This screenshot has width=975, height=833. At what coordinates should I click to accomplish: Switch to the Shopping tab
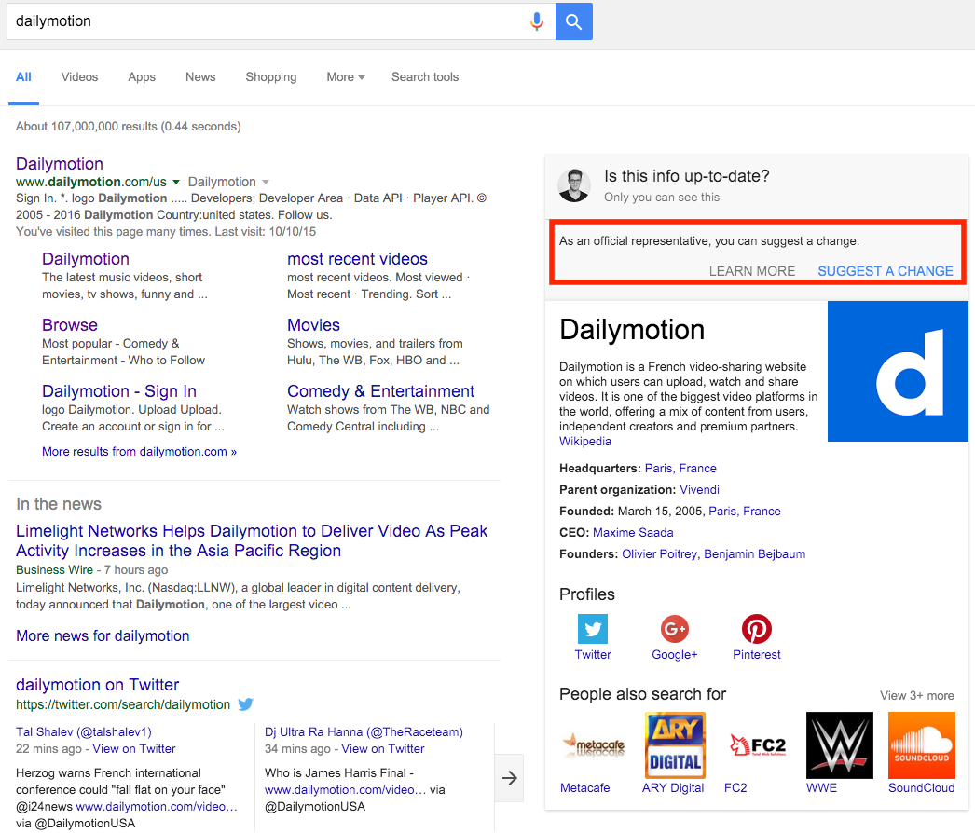pyautogui.click(x=271, y=77)
